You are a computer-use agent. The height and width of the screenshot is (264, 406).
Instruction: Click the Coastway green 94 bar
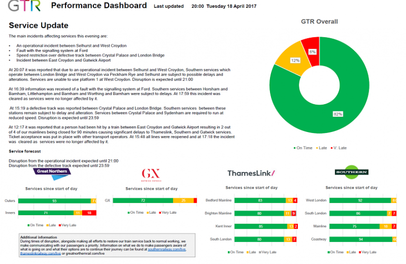360,239
